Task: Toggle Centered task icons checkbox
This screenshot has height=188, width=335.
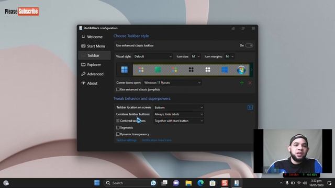Action: (x=118, y=121)
